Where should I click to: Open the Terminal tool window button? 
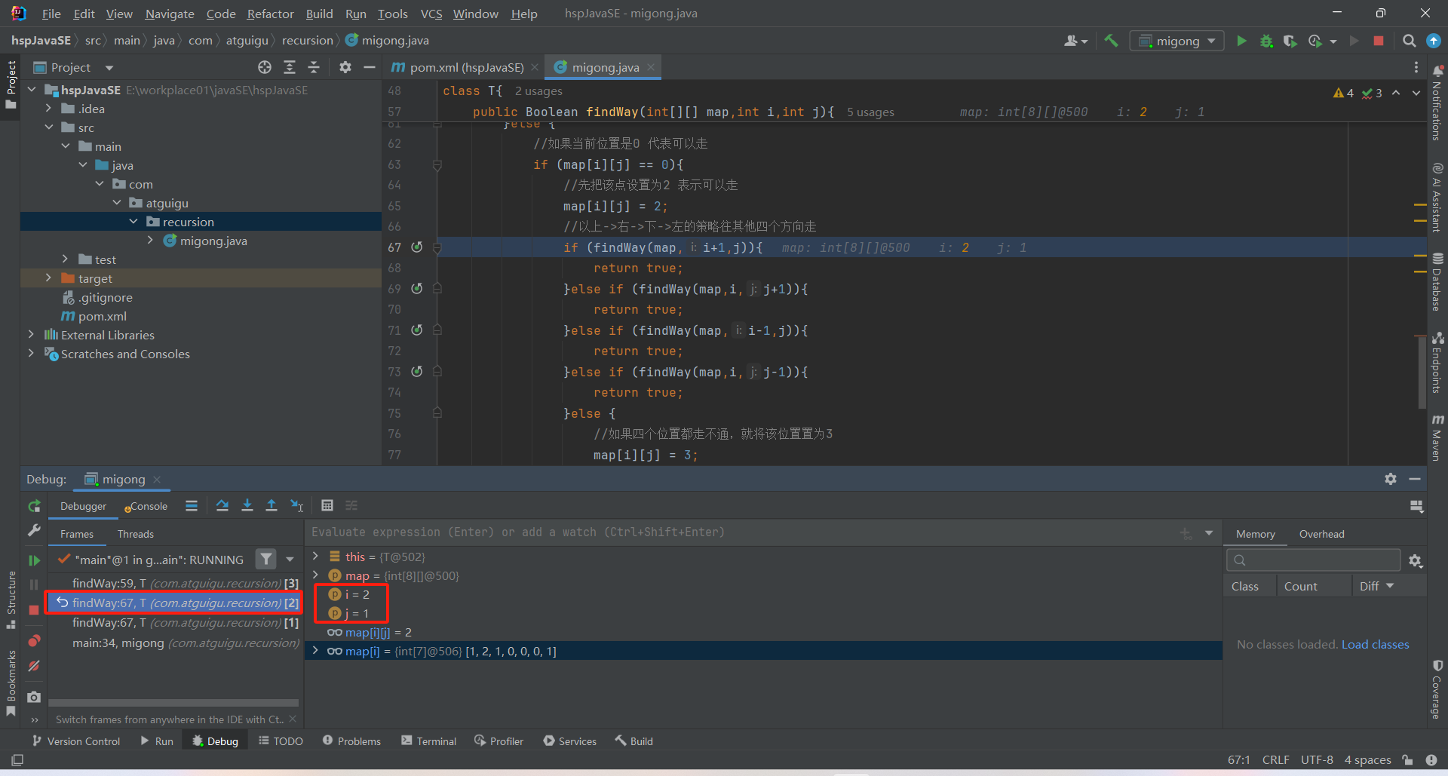tap(429, 741)
